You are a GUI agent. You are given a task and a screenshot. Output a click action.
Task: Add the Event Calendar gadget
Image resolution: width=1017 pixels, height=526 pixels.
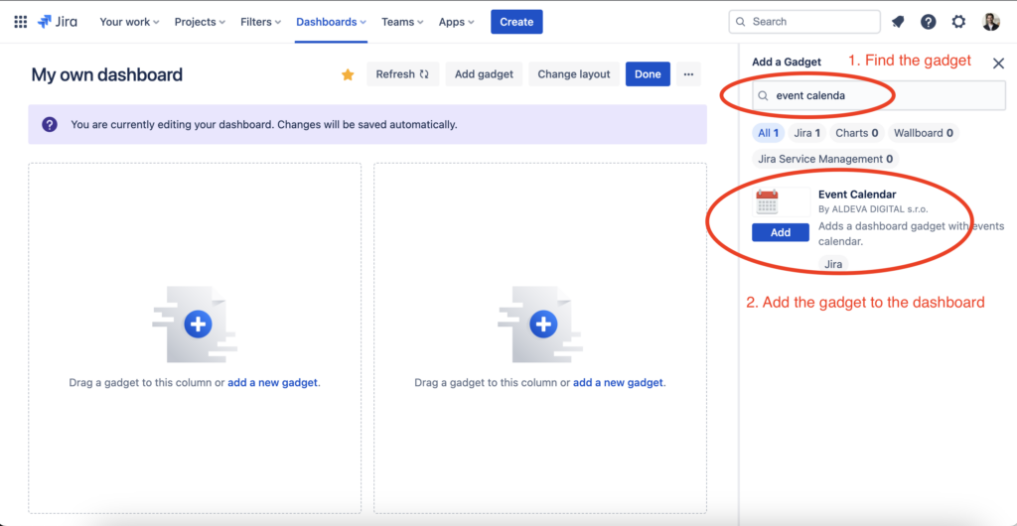point(781,232)
